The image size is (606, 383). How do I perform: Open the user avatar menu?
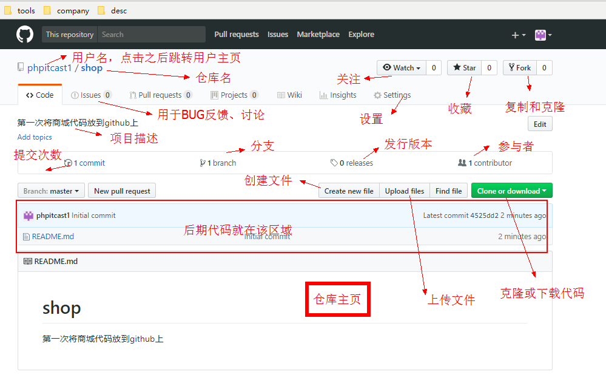[x=543, y=35]
